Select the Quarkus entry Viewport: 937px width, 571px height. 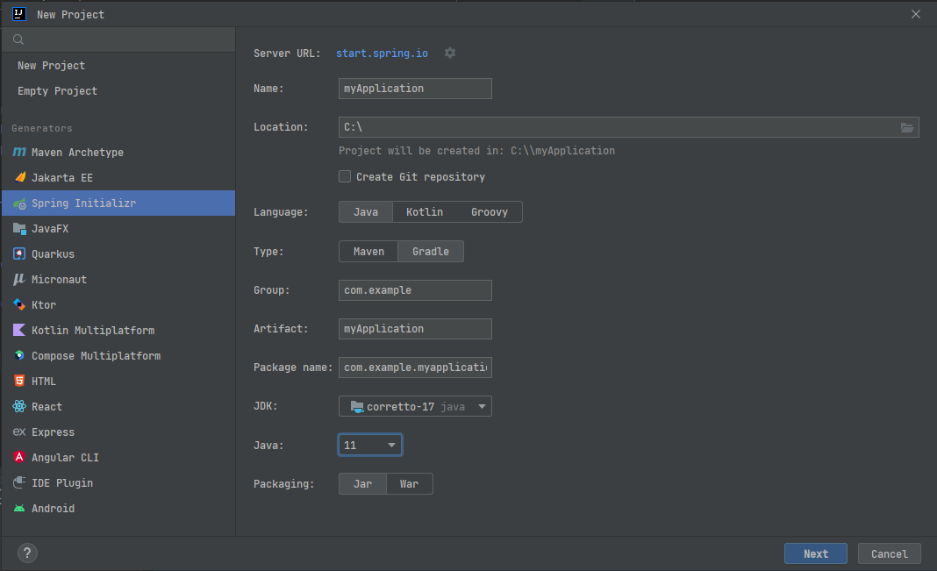[x=118, y=253]
